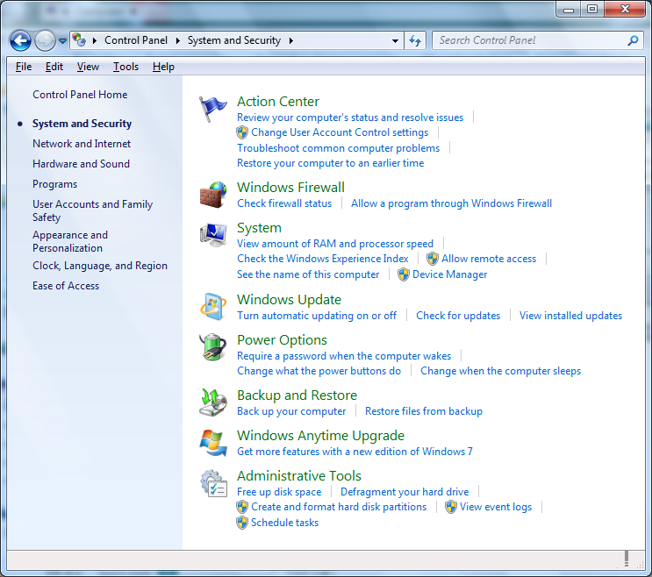Viewport: 652px width, 577px height.
Task: Open the File menu
Action: pyautogui.click(x=24, y=67)
